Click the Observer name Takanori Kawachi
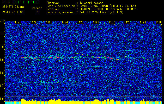The height and width of the screenshot is (104, 164). 92,3
